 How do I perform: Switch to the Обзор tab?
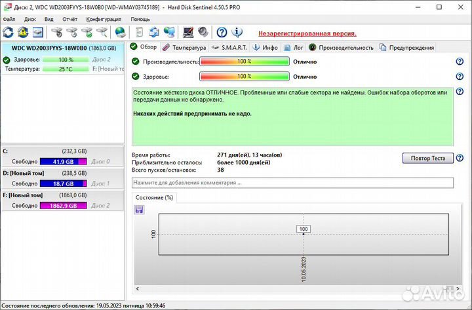point(144,47)
